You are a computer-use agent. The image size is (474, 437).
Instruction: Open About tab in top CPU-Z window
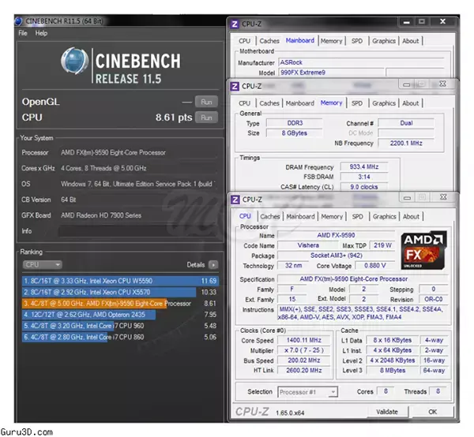[x=411, y=41]
